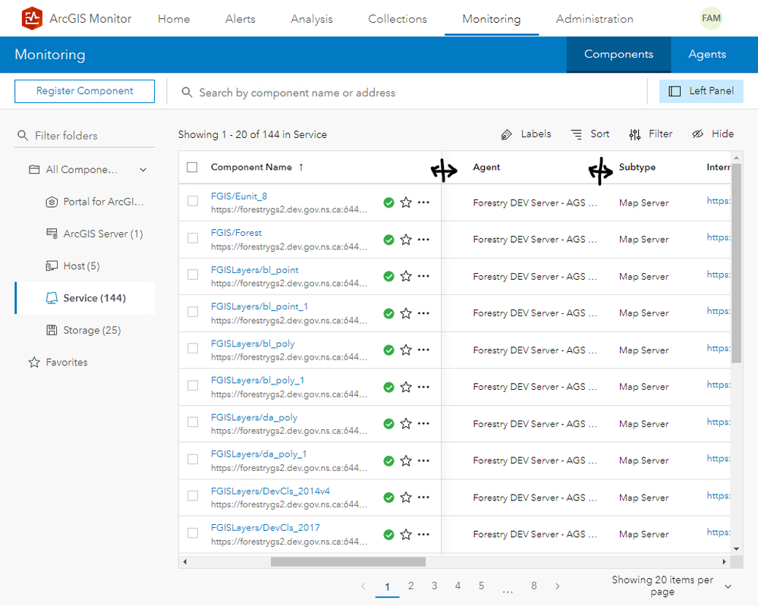Check the FGISLayers/da_poly row checkbox
The image size is (758, 606).
(x=193, y=422)
